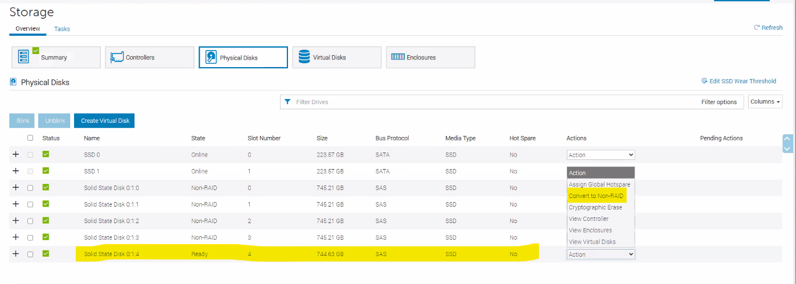Choose Convert to Non-RAID from the menu
Viewport: 796px width, 284px height.
pos(596,196)
